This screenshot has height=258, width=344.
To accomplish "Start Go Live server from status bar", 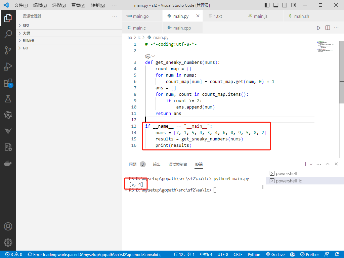I will point(275,254).
